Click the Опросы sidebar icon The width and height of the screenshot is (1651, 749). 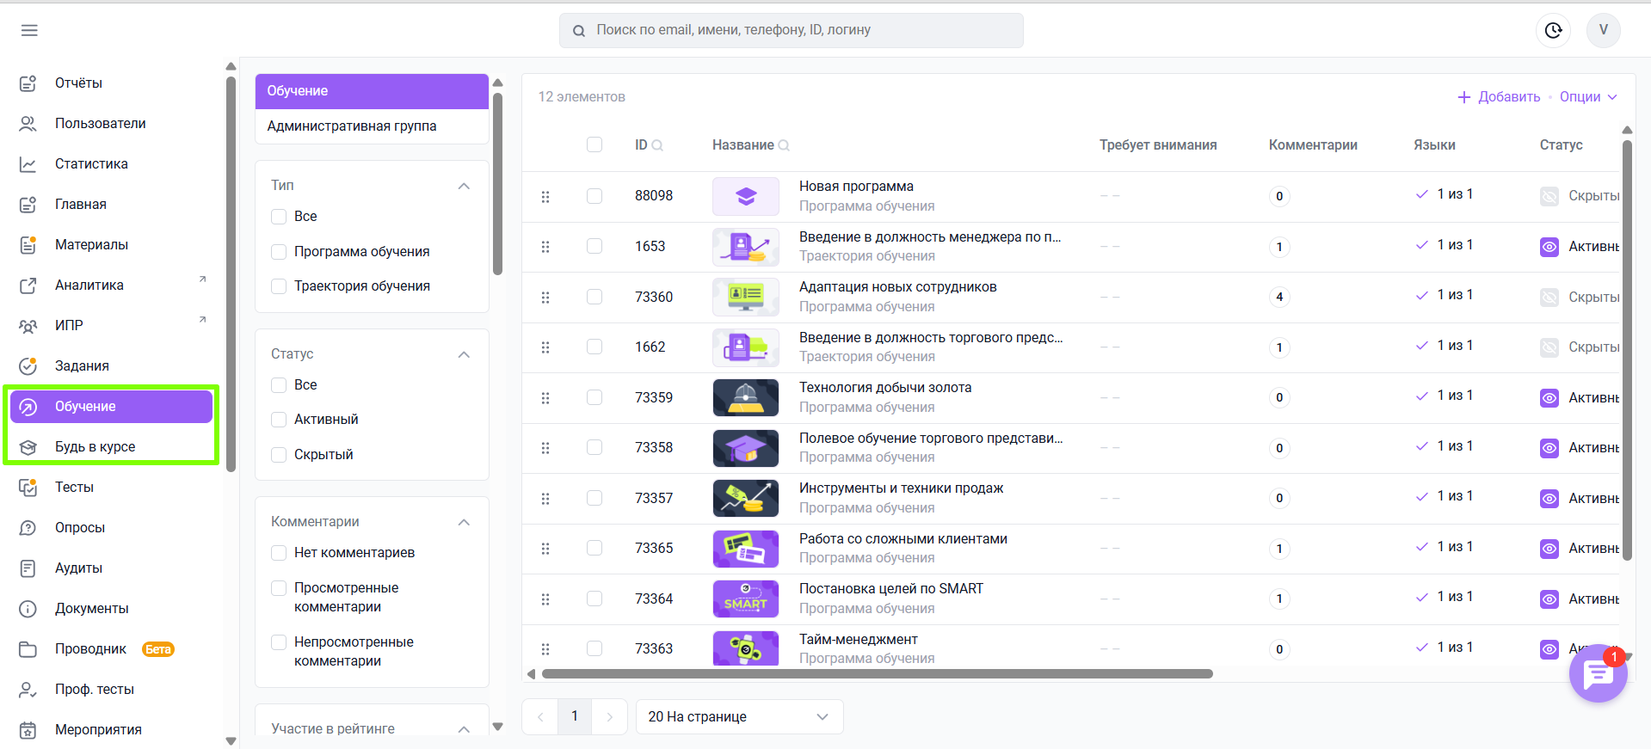(28, 528)
